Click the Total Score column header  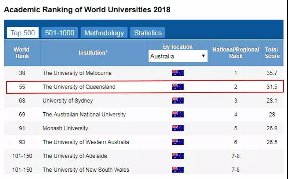pyautogui.click(x=272, y=52)
